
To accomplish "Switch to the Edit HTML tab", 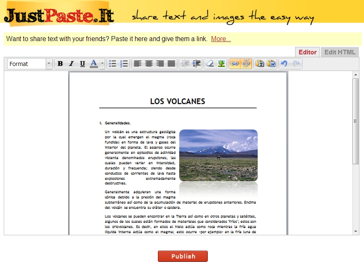I will click(x=340, y=52).
